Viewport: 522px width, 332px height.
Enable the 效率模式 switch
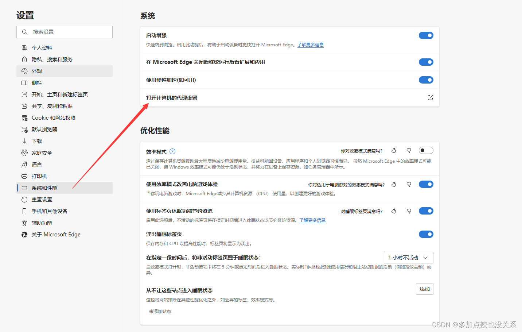tap(426, 150)
